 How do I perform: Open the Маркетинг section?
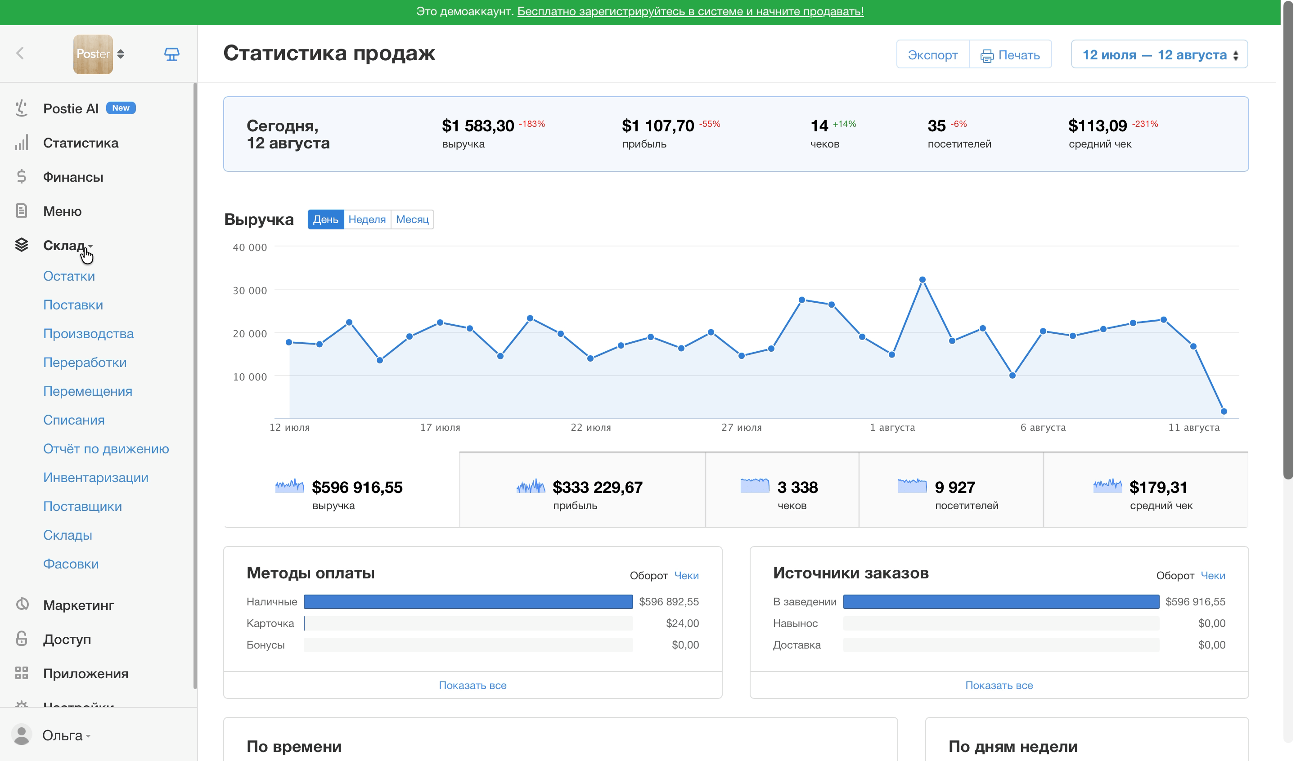79,605
